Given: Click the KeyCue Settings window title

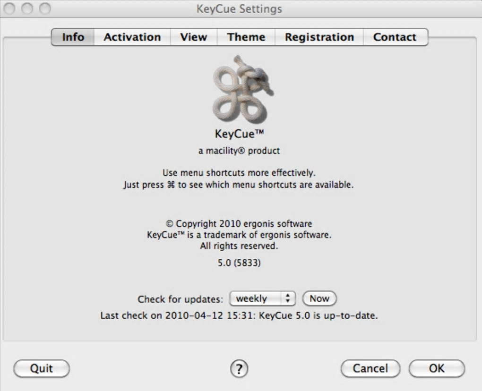Looking at the screenshot, I should click(x=239, y=9).
